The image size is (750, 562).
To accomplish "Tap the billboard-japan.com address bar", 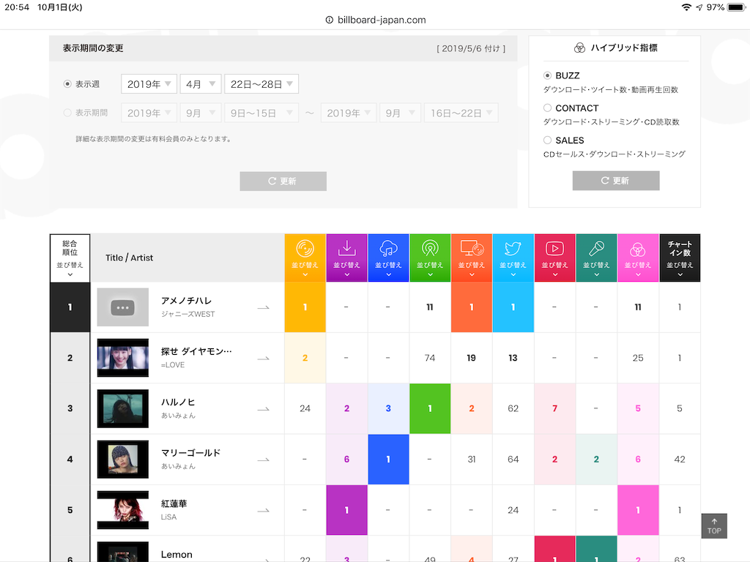I will tap(376, 20).
